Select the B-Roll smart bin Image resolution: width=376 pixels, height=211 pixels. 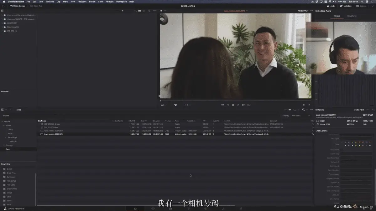coord(9,169)
